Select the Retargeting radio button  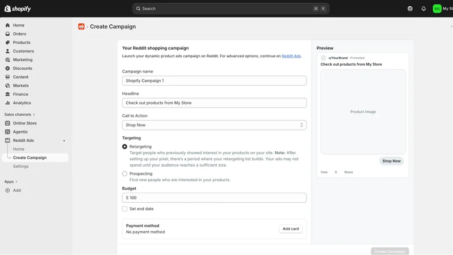[125, 147]
